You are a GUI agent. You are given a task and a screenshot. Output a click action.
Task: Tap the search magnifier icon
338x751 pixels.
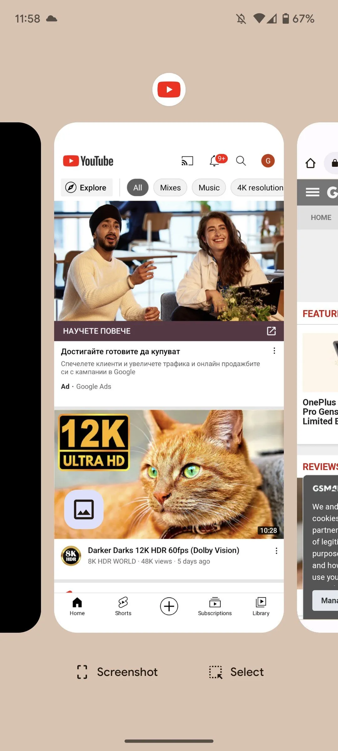tap(241, 161)
